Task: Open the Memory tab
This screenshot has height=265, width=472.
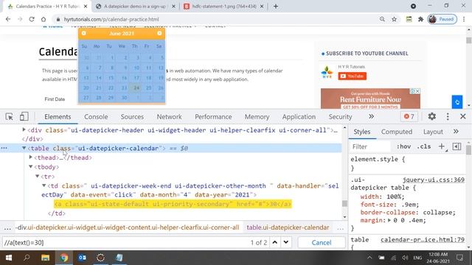Action: tap(257, 116)
